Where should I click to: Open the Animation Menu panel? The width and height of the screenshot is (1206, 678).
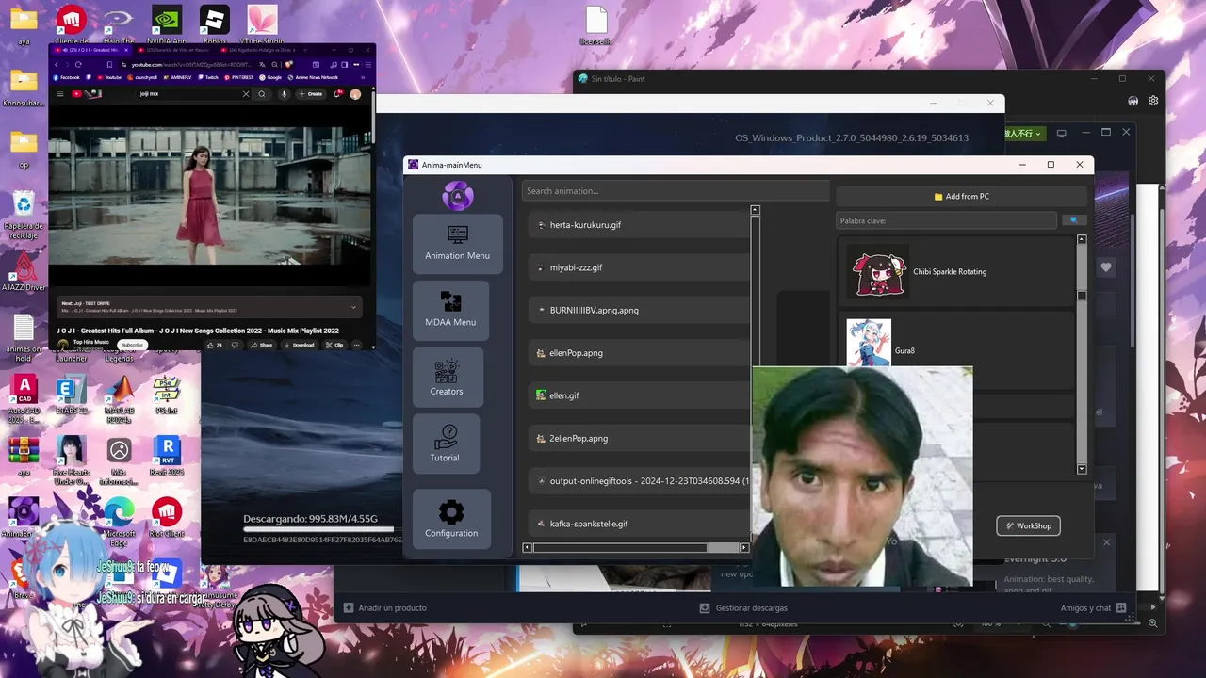point(457,243)
